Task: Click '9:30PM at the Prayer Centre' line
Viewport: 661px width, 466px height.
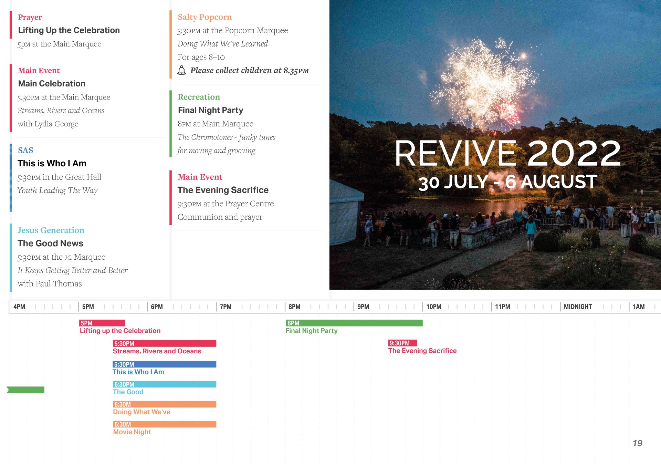Action: 225,204
